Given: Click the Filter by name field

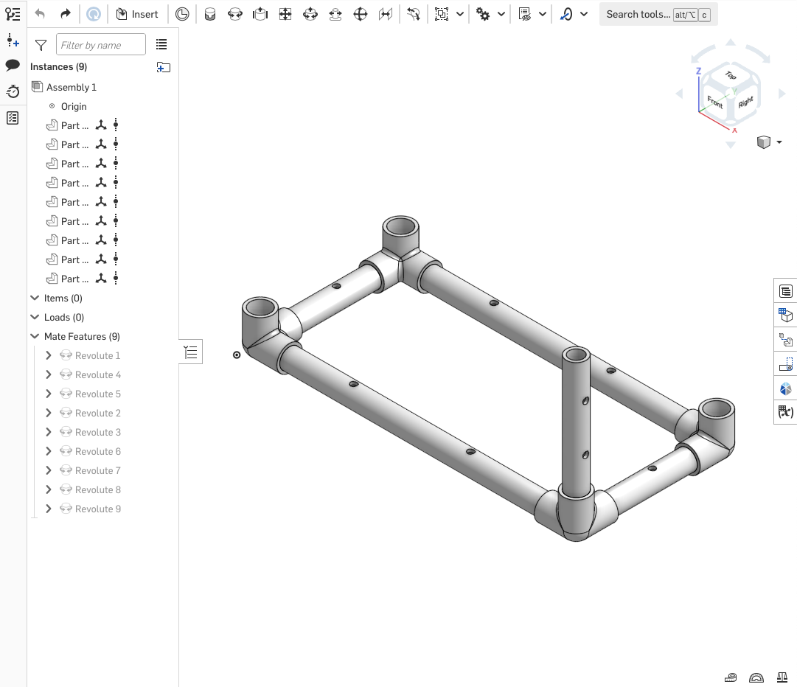Looking at the screenshot, I should point(101,45).
